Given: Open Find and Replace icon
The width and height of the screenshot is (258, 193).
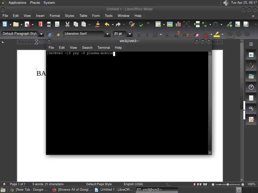Looking at the screenshot, I should [132, 24].
